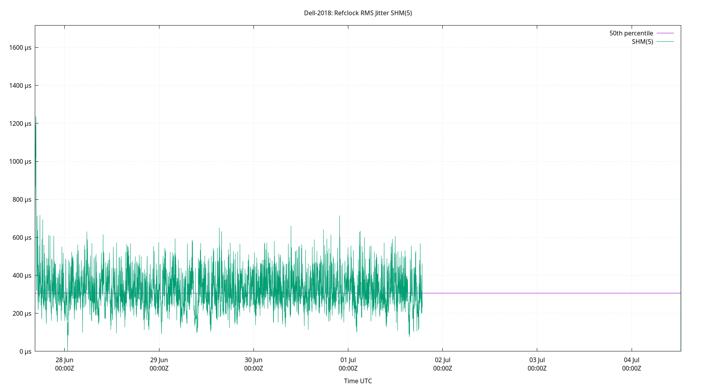716x387 pixels.
Task: Click the 50th percentile legend line sample
Action: [x=665, y=33]
